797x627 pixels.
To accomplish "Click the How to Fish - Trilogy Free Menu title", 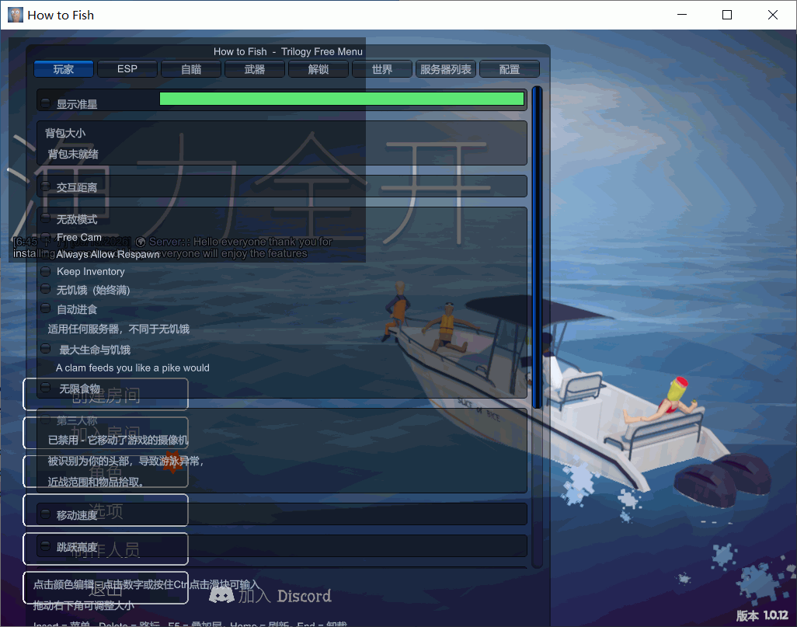I will pos(288,51).
